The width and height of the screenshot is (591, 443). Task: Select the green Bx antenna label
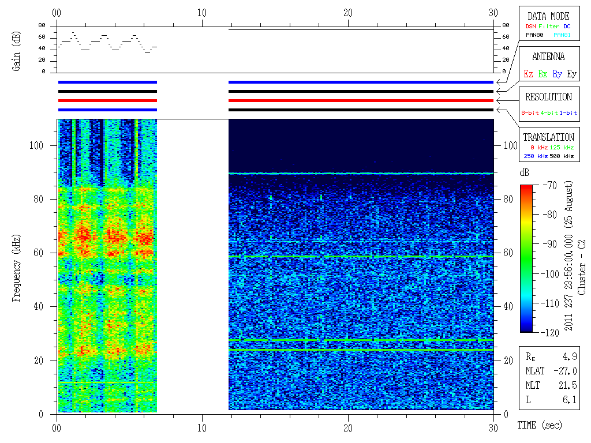[543, 74]
